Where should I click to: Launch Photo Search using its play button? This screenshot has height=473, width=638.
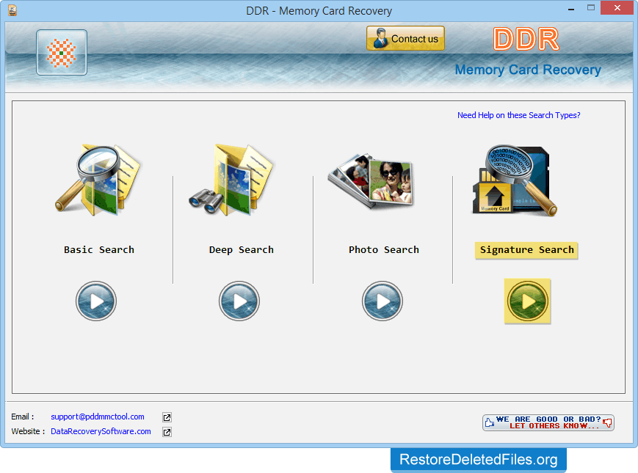click(x=383, y=301)
